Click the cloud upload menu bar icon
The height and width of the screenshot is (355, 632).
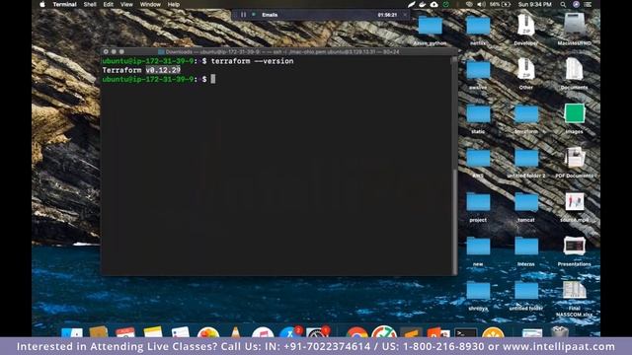pos(434,4)
